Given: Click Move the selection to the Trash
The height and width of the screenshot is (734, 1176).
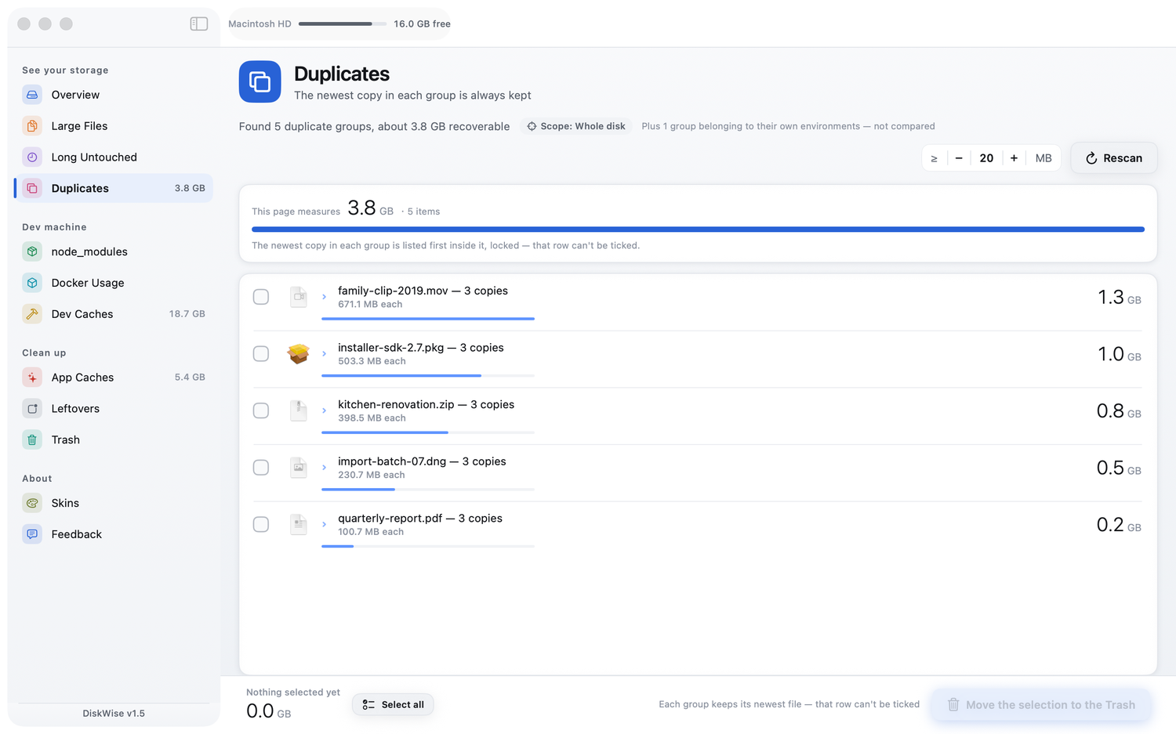Looking at the screenshot, I should coord(1041,705).
